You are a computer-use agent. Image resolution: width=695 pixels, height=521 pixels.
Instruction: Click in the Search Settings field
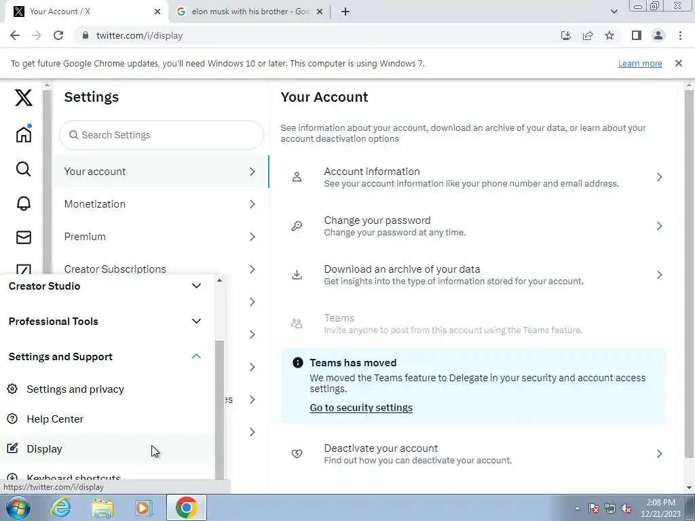(162, 135)
